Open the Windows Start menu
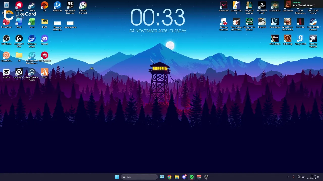This screenshot has width=323, height=181. [x=117, y=177]
